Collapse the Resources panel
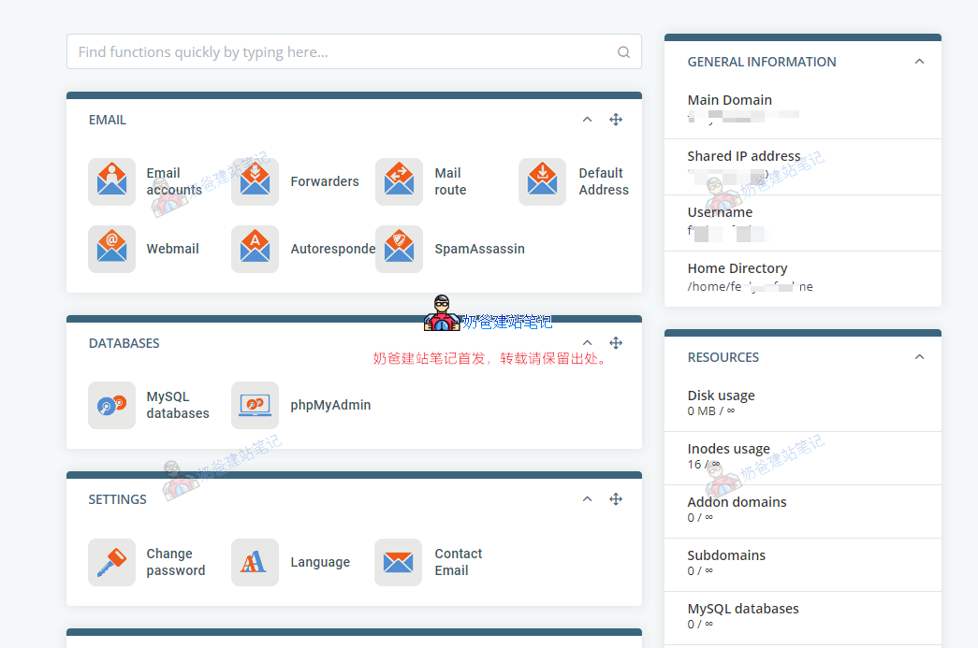 click(x=919, y=357)
